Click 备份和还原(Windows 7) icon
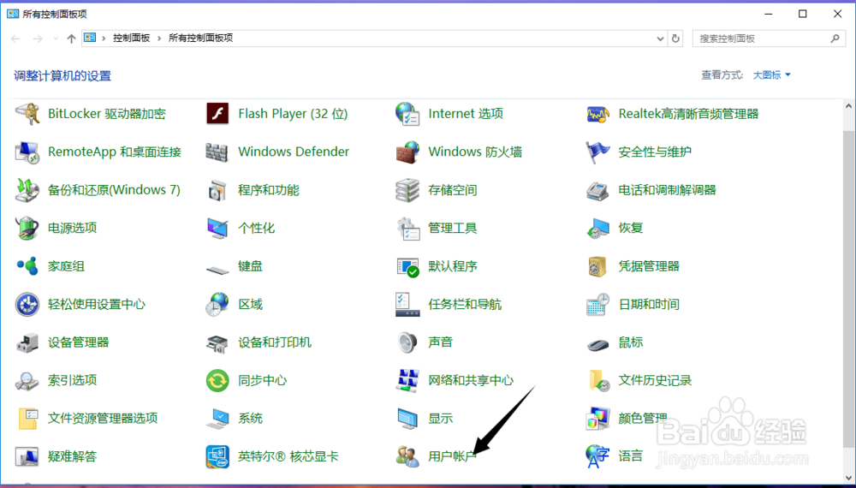The image size is (856, 488). point(27,191)
